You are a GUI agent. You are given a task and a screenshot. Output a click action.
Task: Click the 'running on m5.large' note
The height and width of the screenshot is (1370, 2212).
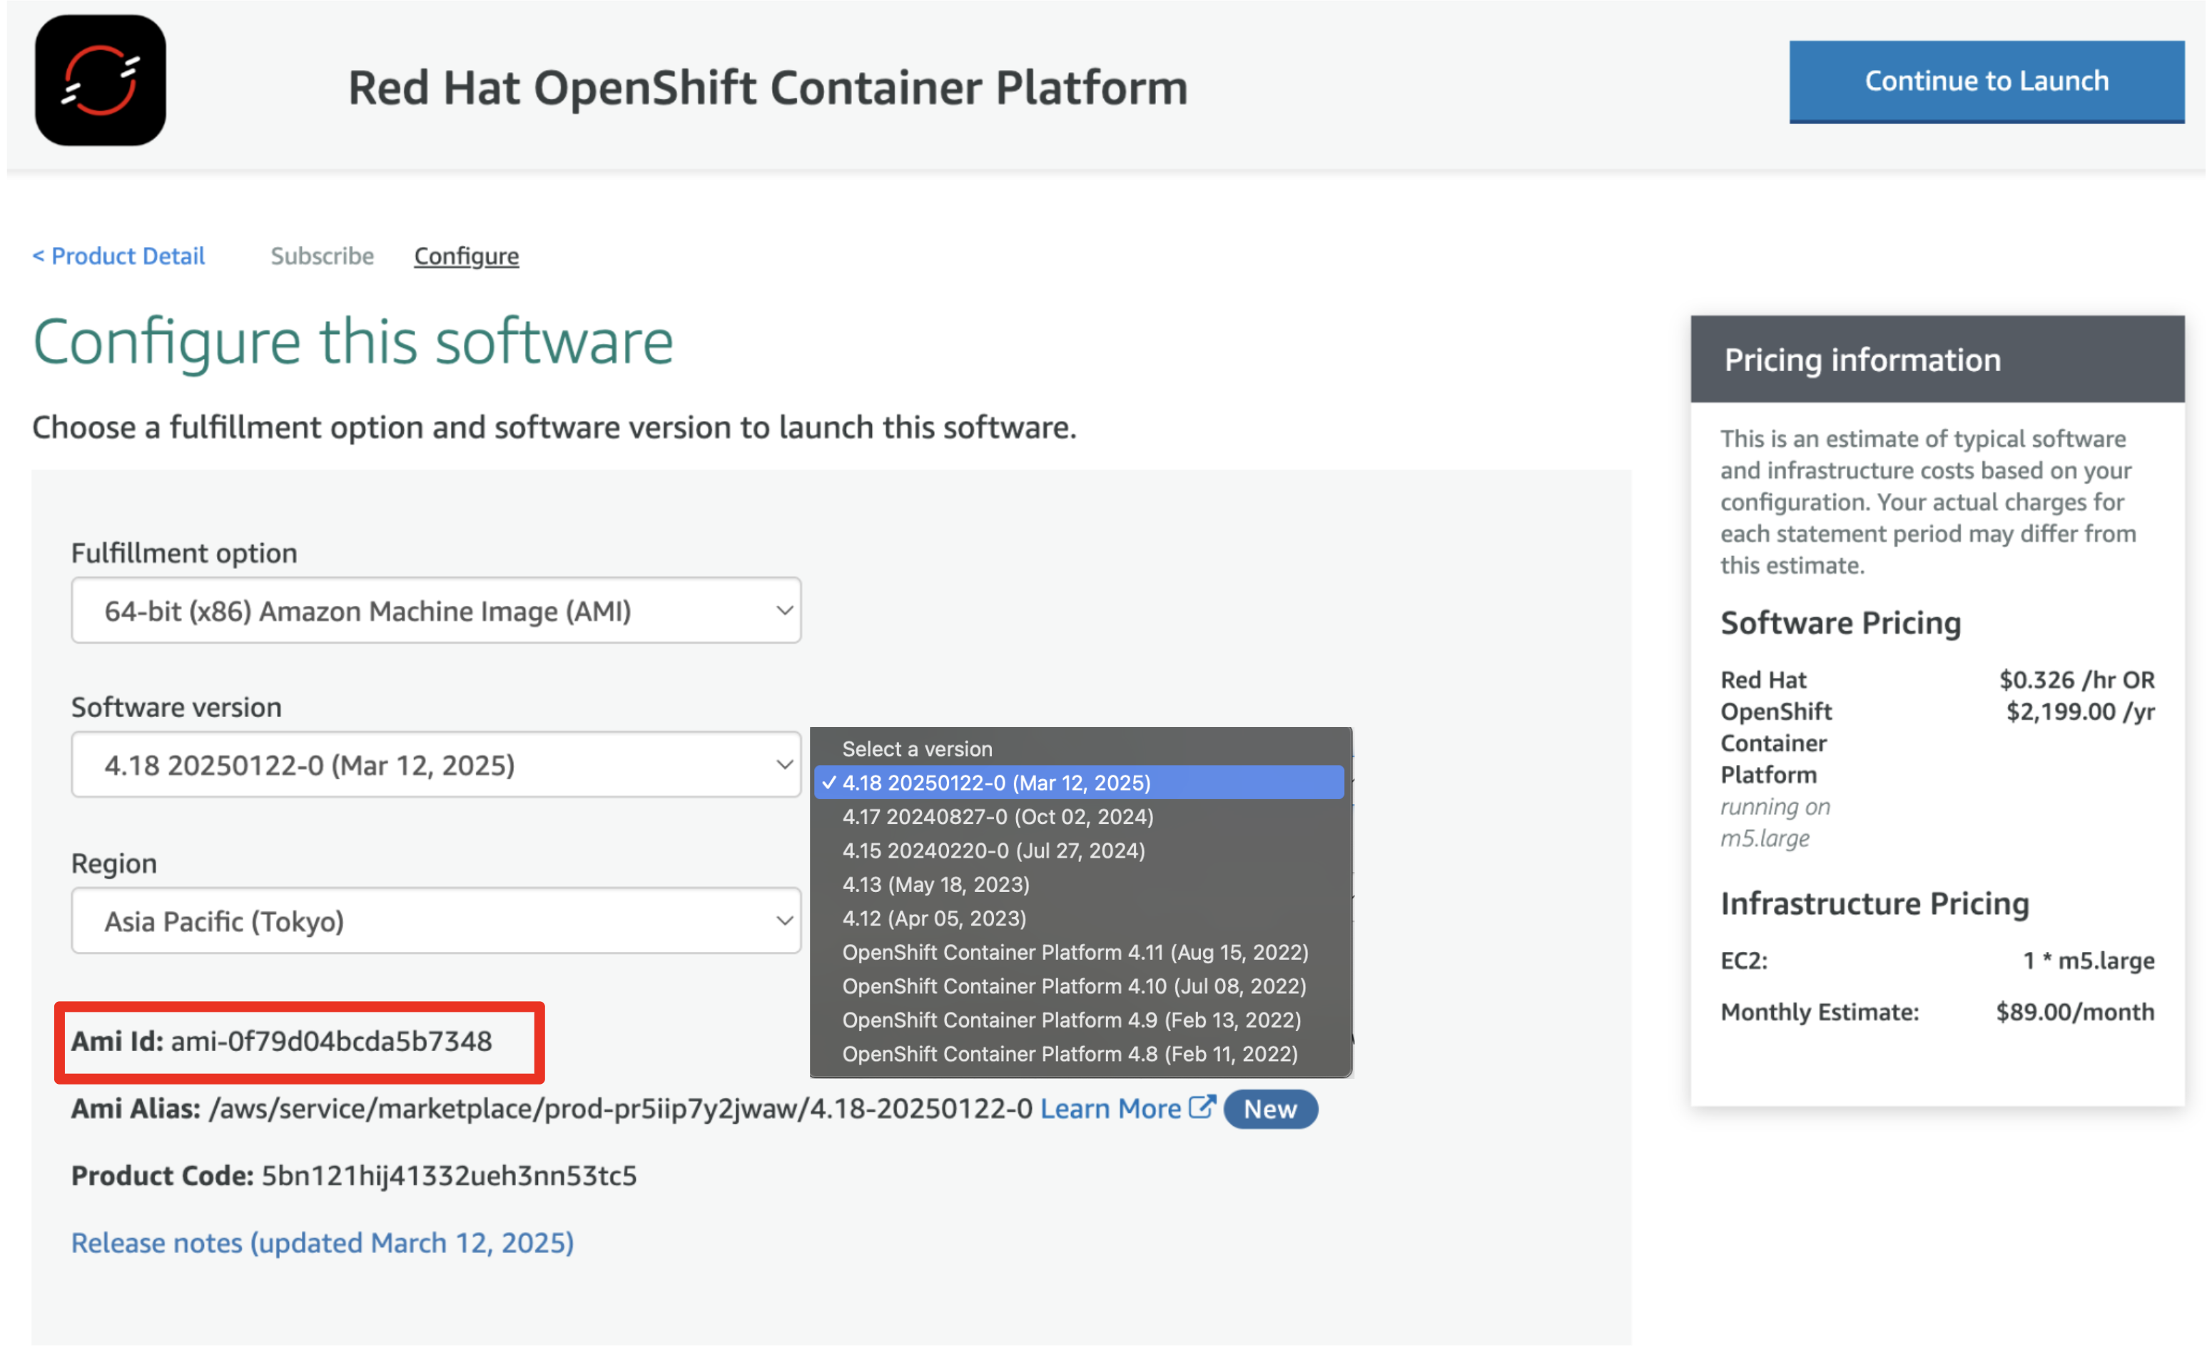[x=1775, y=822]
